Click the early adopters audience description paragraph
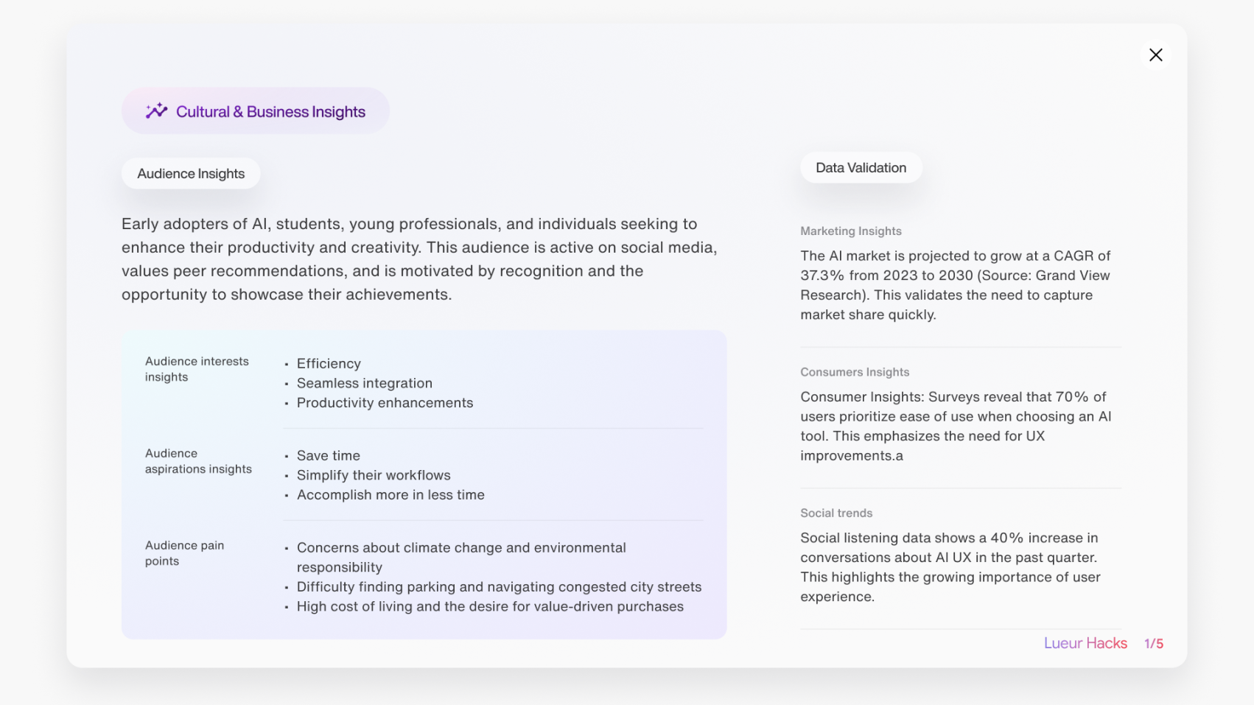This screenshot has height=705, width=1254. tap(418, 259)
